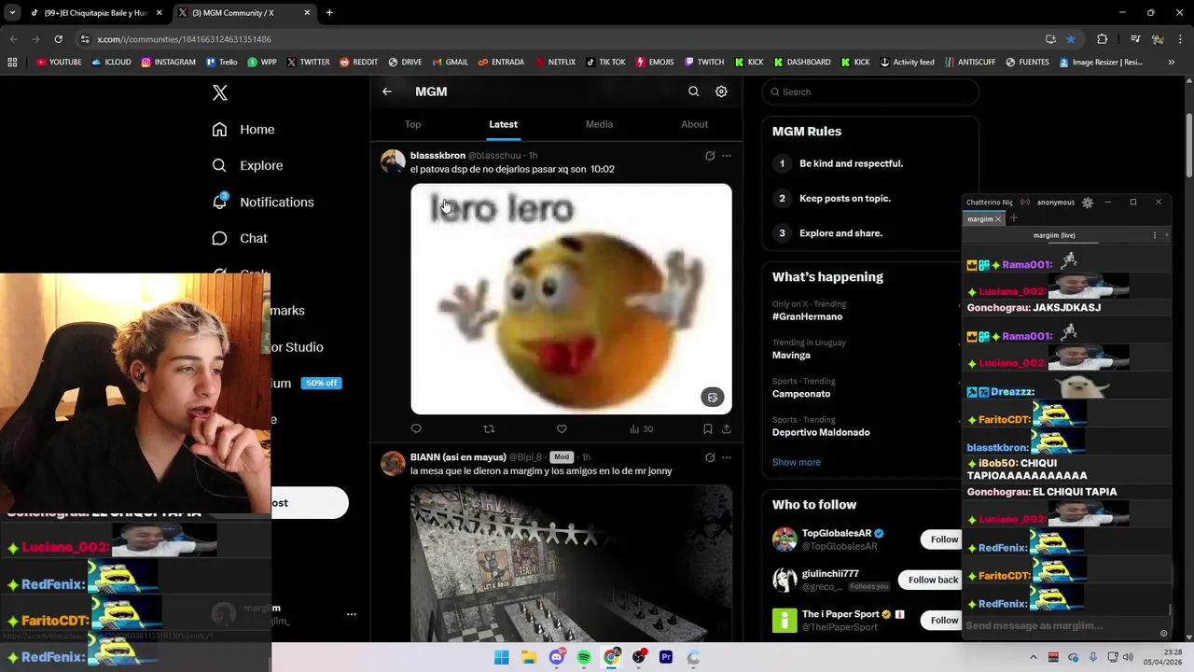
Task: Click Chatterino message input field
Action: (x=1059, y=625)
